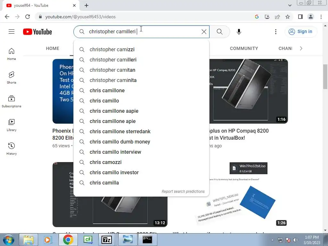
Task: Open a new browser tab
Action: 86,5
